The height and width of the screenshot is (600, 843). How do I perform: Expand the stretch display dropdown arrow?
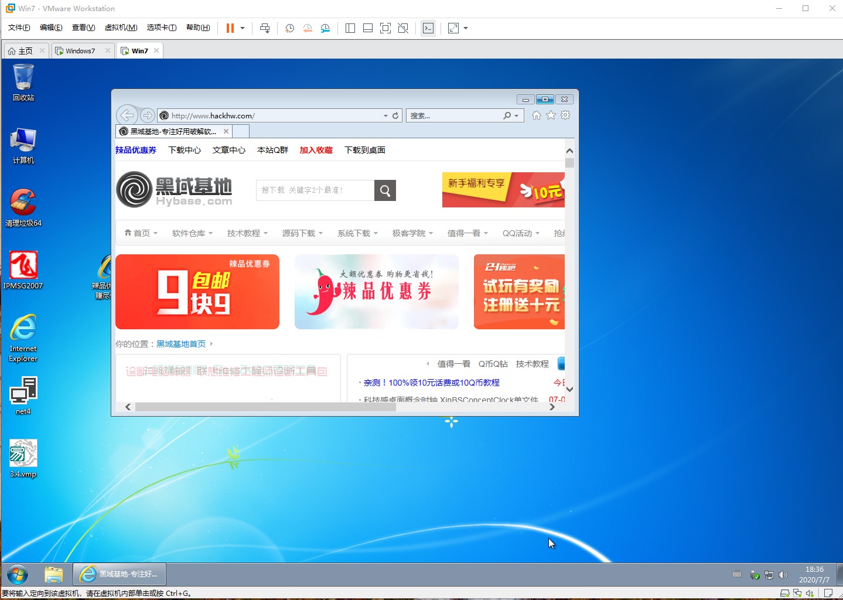point(466,28)
